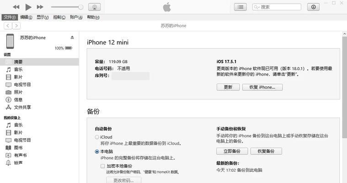Eject 苏苏的iPhone with the eject icon

coord(72,38)
